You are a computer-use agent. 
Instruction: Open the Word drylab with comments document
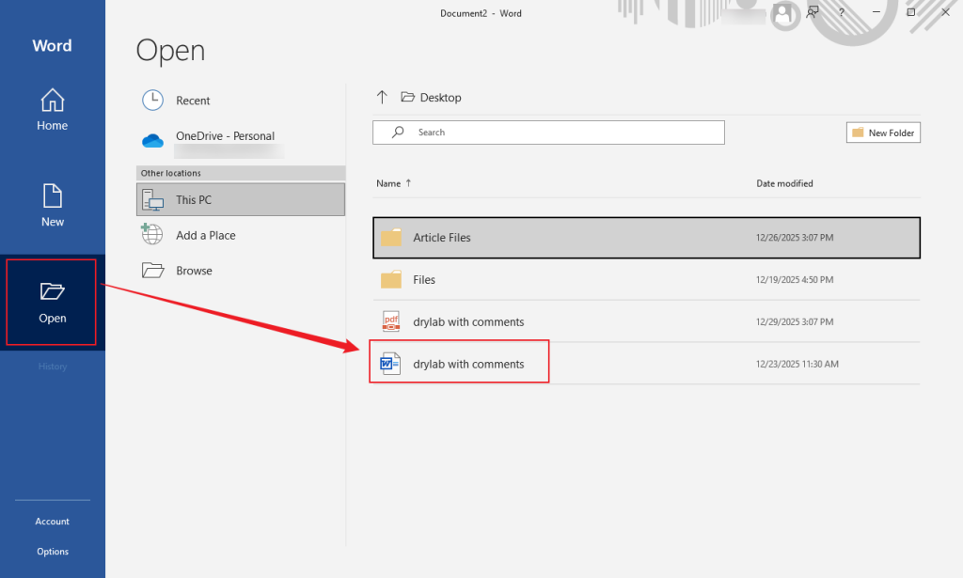pyautogui.click(x=468, y=364)
